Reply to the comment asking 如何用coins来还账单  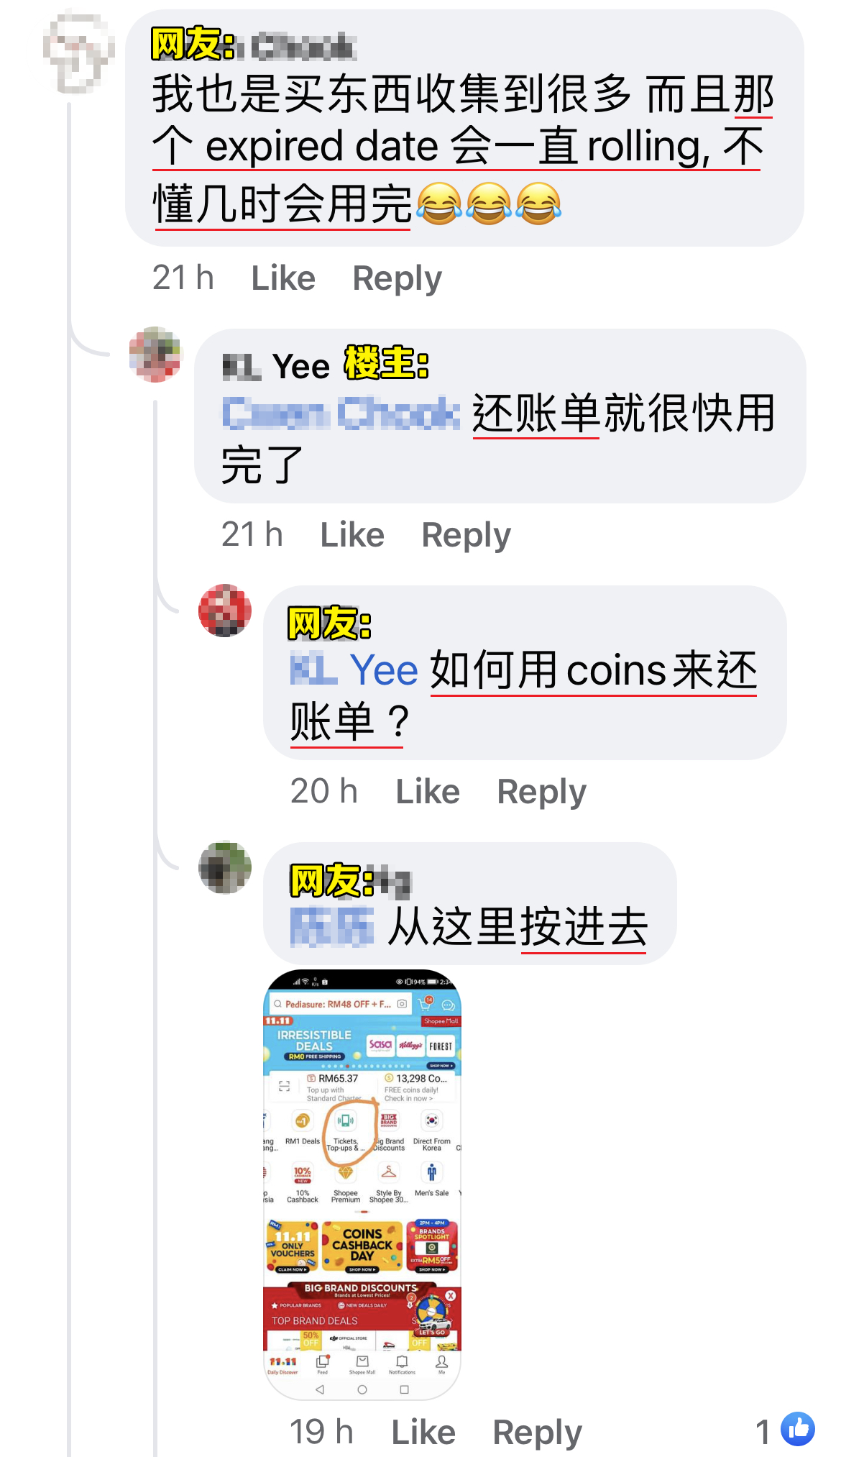[542, 792]
